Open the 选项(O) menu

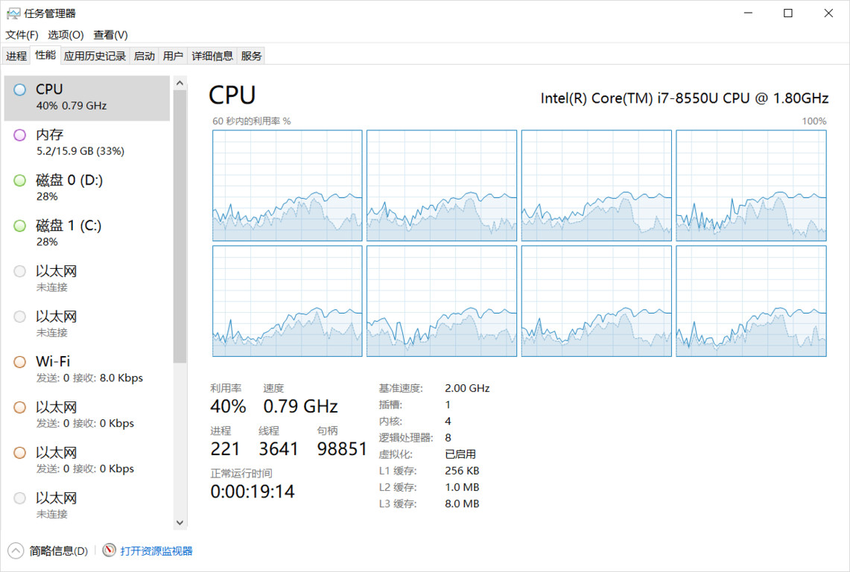[x=66, y=35]
